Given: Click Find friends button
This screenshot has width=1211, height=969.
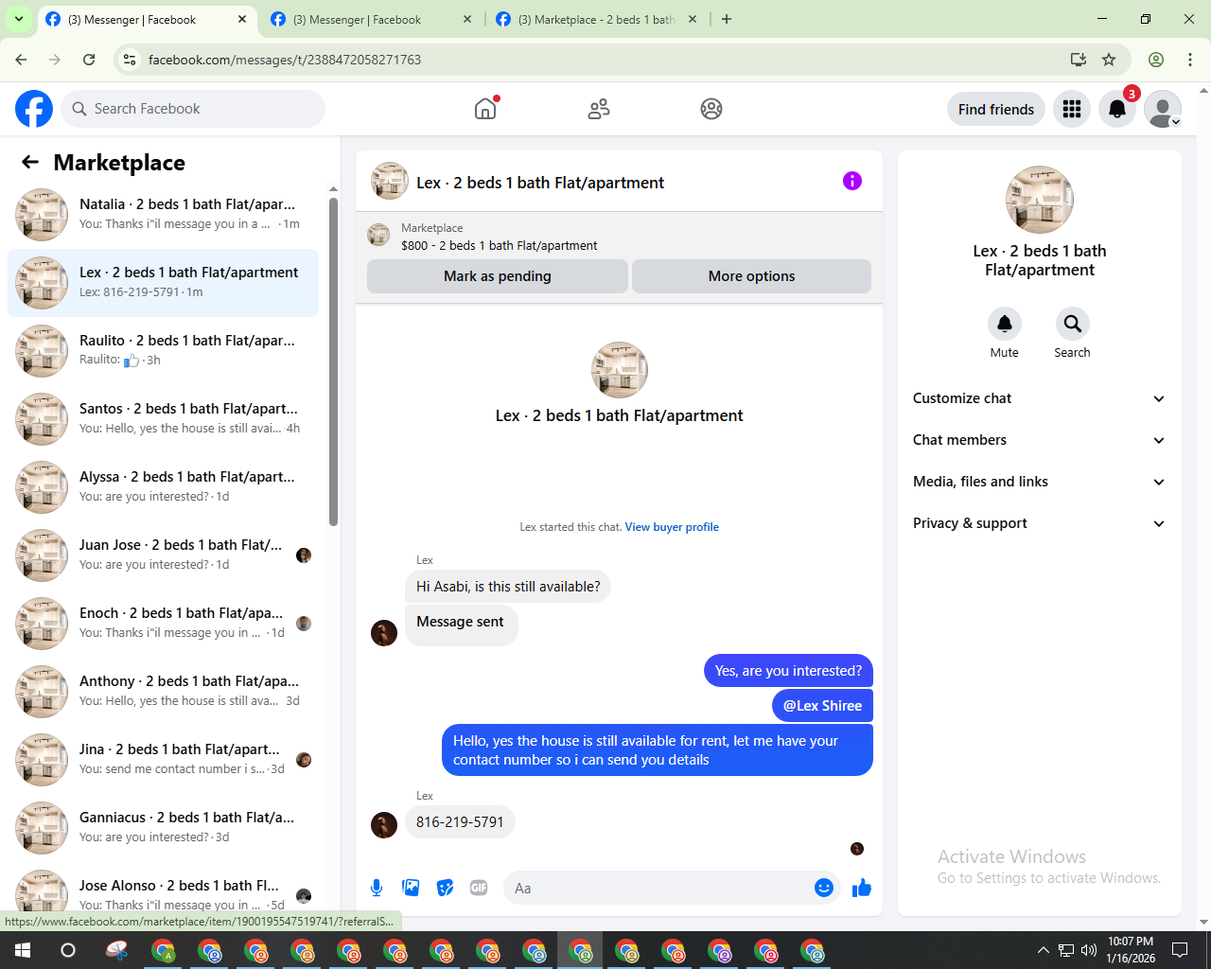Looking at the screenshot, I should [996, 109].
